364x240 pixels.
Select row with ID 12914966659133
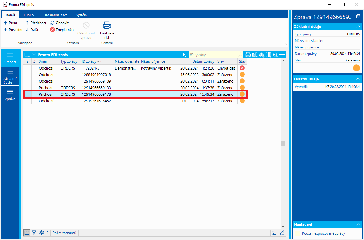135,88
